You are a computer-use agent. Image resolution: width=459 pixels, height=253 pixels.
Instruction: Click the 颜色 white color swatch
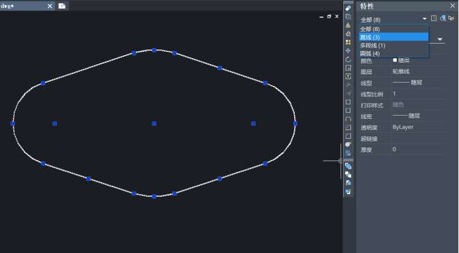(x=395, y=60)
